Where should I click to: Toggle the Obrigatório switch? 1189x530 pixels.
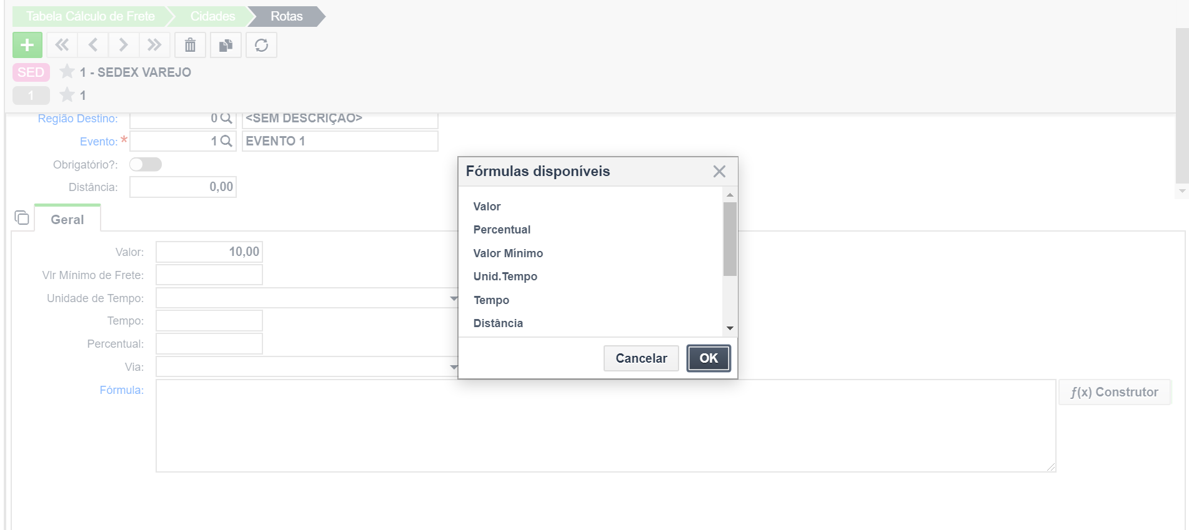[145, 164]
